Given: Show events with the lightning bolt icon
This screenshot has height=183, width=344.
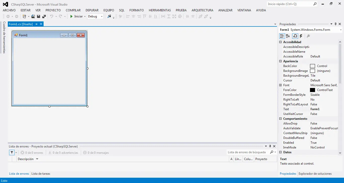Looking at the screenshot, I should pyautogui.click(x=301, y=36).
